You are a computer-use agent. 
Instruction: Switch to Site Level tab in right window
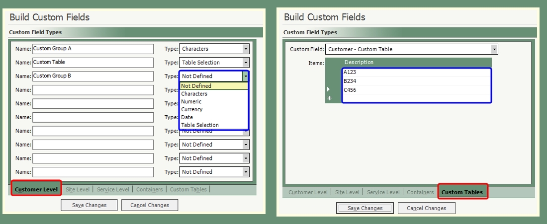pyautogui.click(x=347, y=192)
